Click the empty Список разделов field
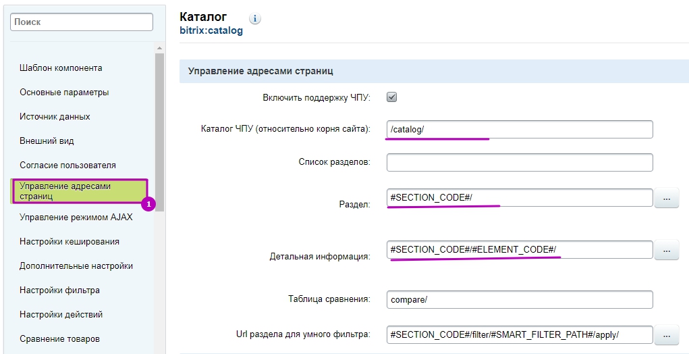Viewport: 689px width, 354px height. click(x=520, y=162)
